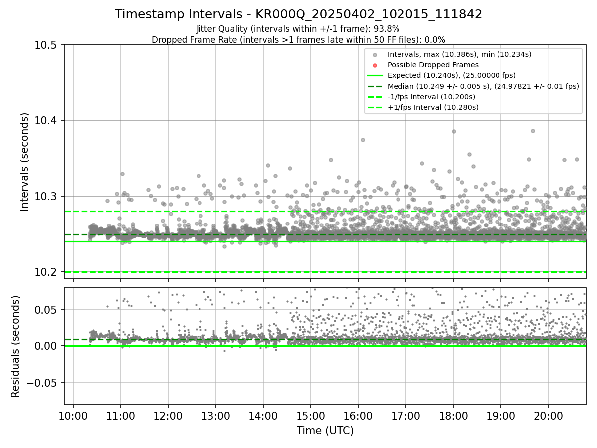Click the 'Dropped Frame Rate' subtitle line showing 0.0%

click(x=298, y=39)
